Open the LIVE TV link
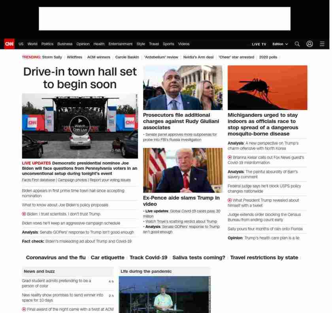 [259, 44]
